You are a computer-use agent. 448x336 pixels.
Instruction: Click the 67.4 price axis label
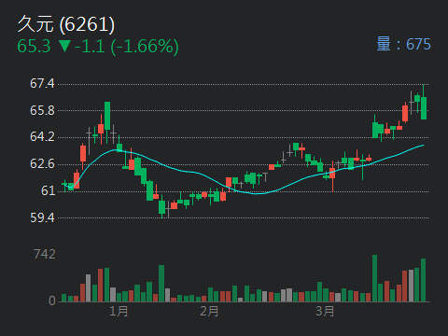(42, 83)
